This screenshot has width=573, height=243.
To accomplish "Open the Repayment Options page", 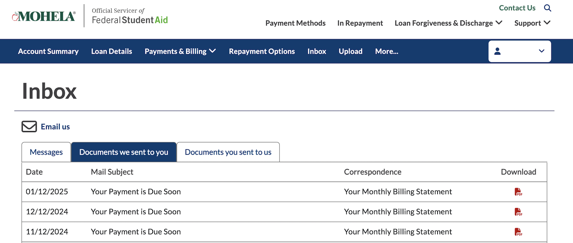I will (x=262, y=51).
